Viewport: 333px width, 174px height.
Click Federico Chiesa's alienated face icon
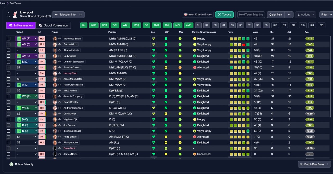194,68
